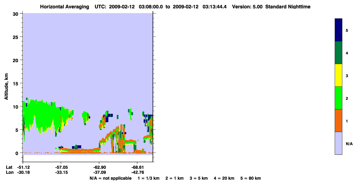The height and width of the screenshot is (186, 364).
Task: Click longitude value -30.18
Action: (24, 173)
